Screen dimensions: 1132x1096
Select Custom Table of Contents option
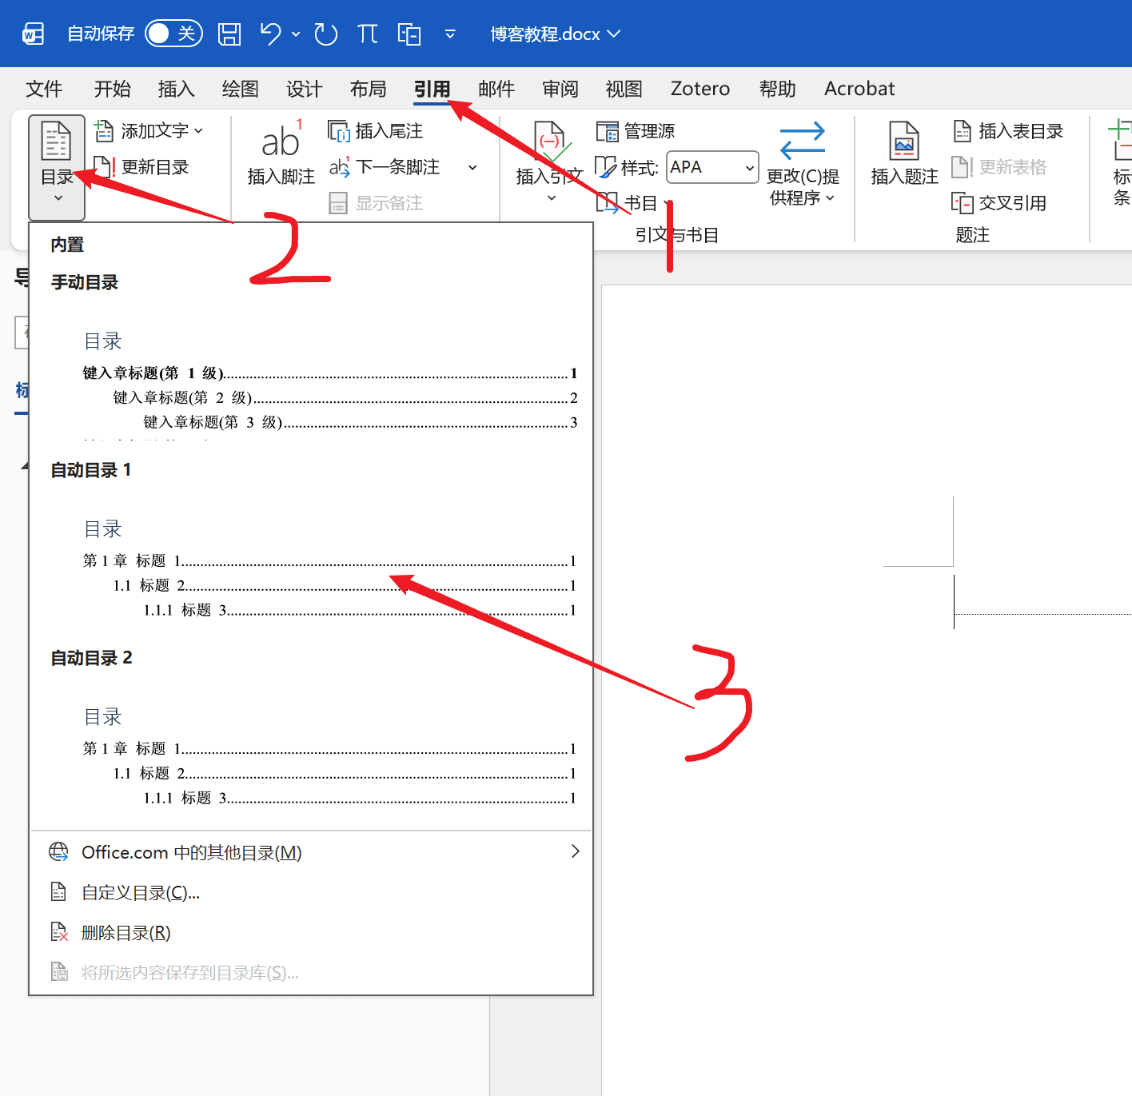[141, 893]
